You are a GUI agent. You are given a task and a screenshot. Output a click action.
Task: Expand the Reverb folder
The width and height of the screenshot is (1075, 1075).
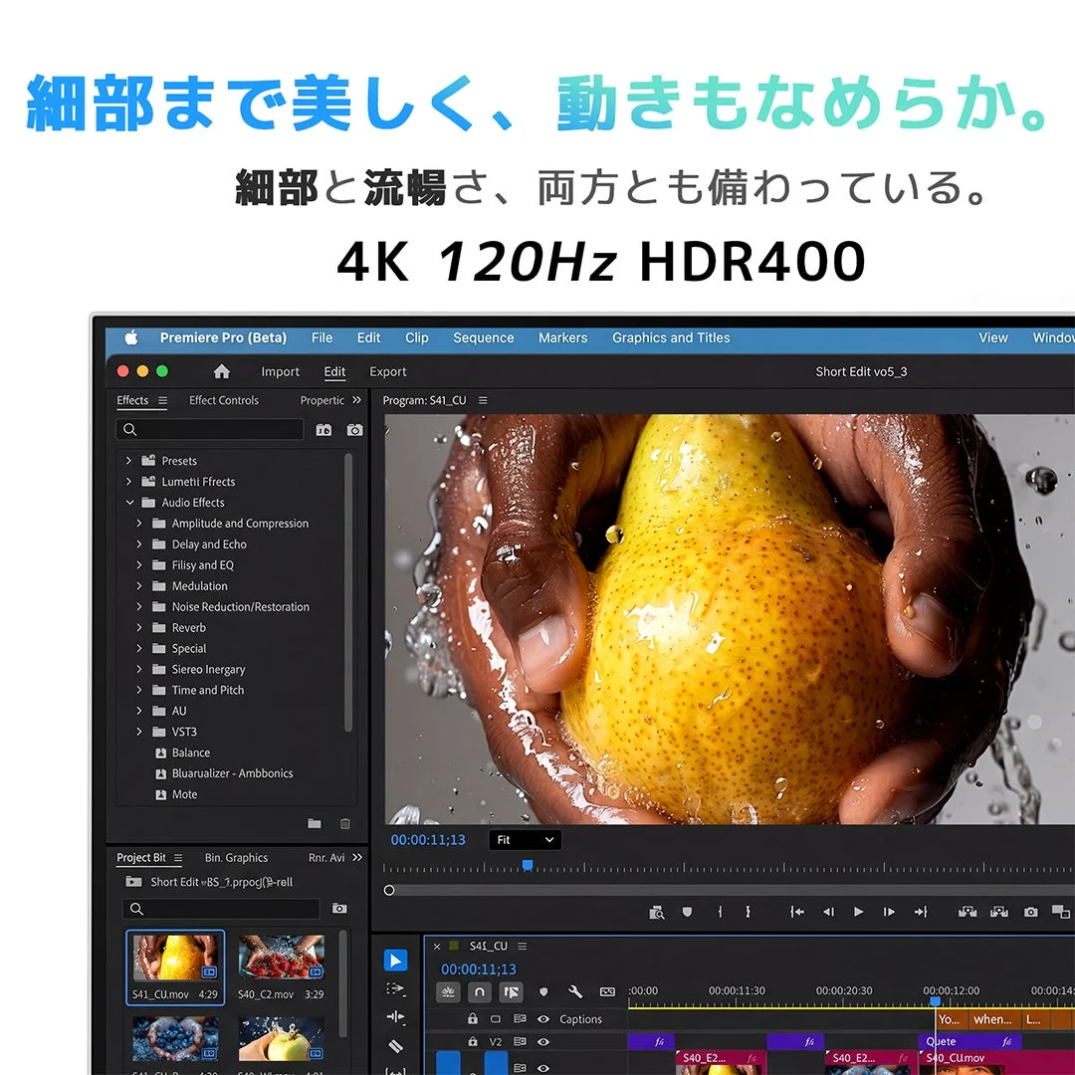pos(139,627)
